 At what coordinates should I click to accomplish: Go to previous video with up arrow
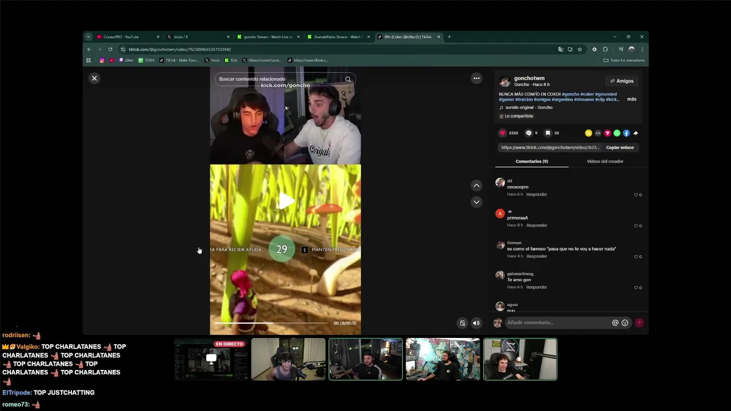(476, 186)
